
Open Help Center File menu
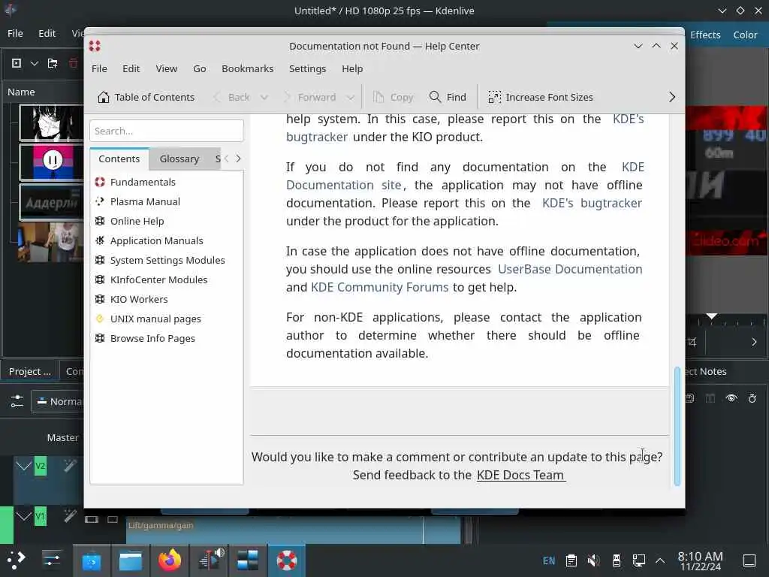[x=99, y=68]
